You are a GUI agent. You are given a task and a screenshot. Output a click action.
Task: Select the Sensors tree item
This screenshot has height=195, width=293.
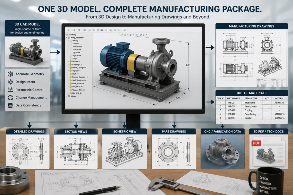pyautogui.click(x=76, y=44)
